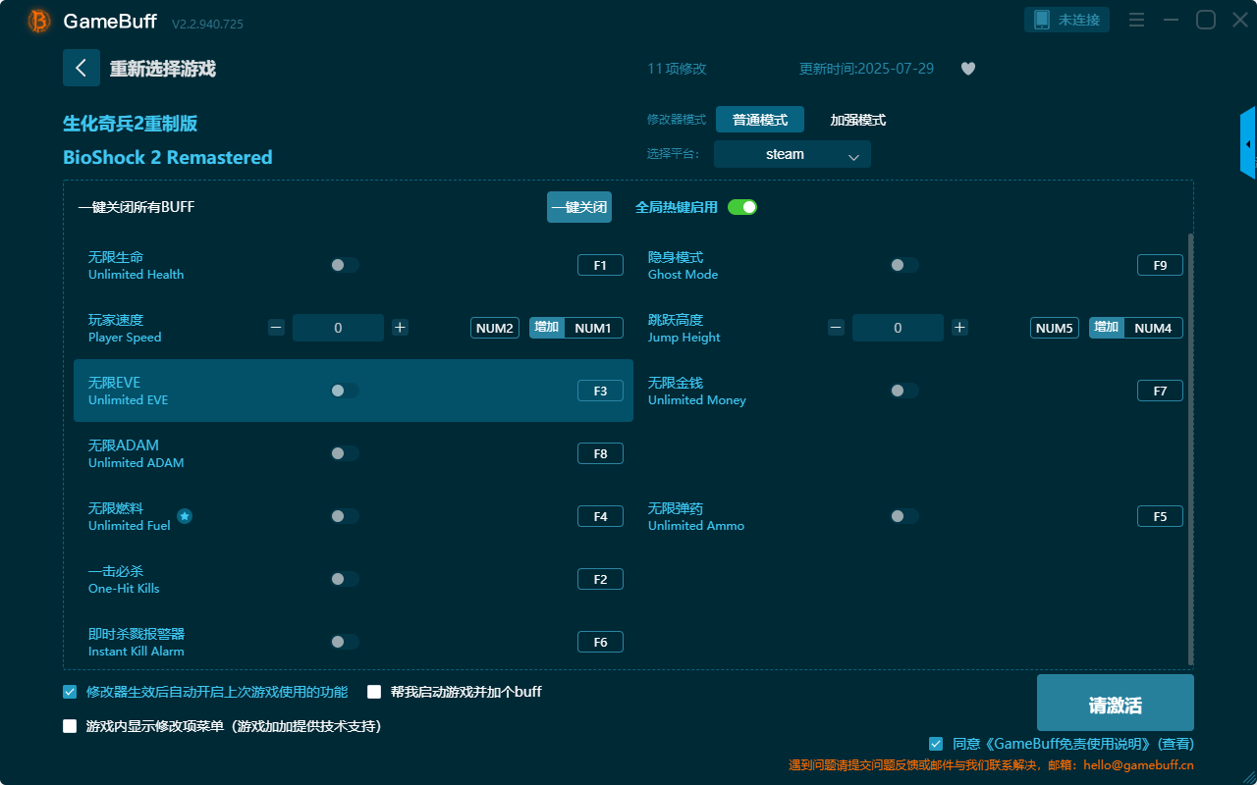Click the NUM2 decrease hotkey for Player Speed
This screenshot has width=1257, height=785.
tap(495, 328)
